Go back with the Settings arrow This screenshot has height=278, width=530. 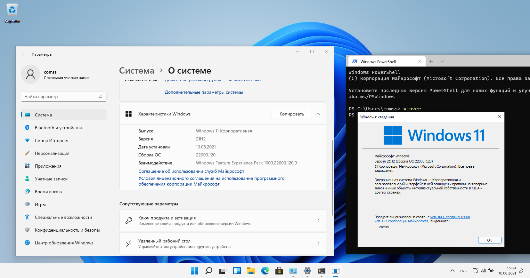tap(23, 54)
